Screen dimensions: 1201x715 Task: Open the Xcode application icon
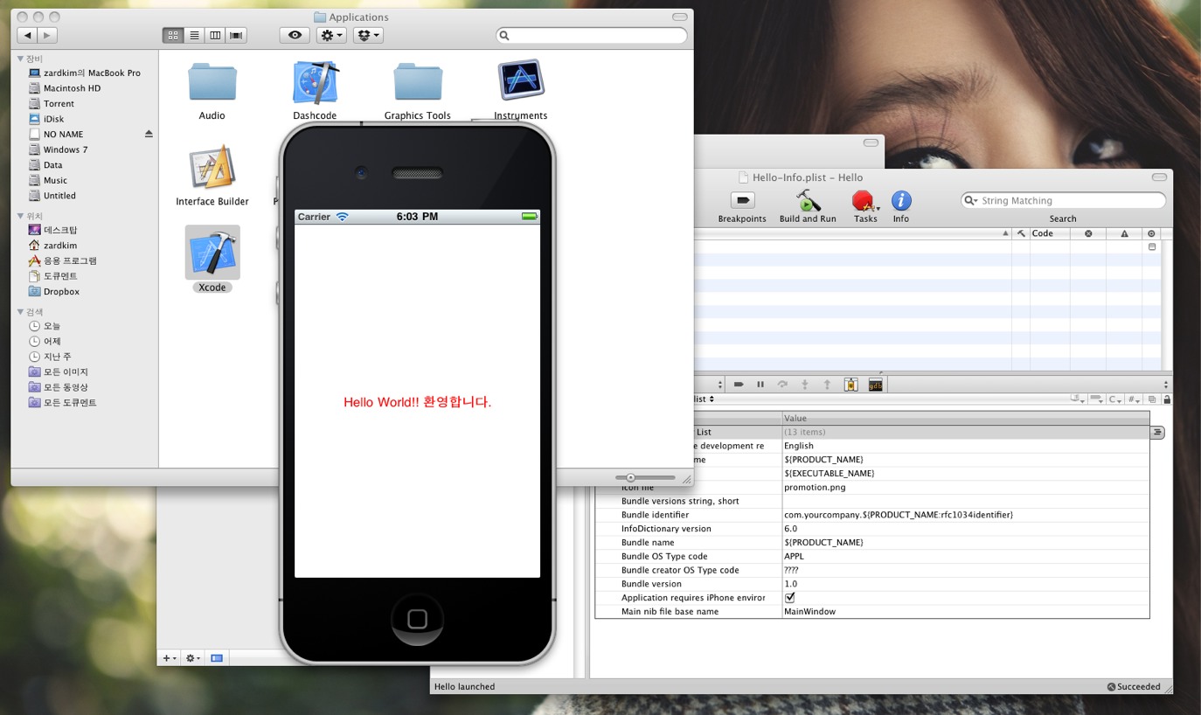212,253
